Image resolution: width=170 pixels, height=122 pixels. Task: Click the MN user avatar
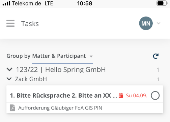[146, 23]
